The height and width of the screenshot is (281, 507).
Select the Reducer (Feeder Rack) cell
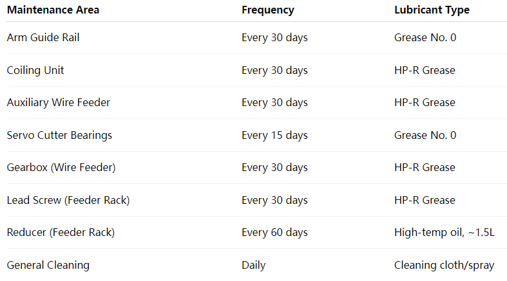point(61,233)
